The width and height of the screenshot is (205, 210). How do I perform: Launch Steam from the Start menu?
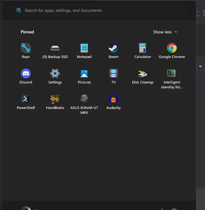pos(113,51)
